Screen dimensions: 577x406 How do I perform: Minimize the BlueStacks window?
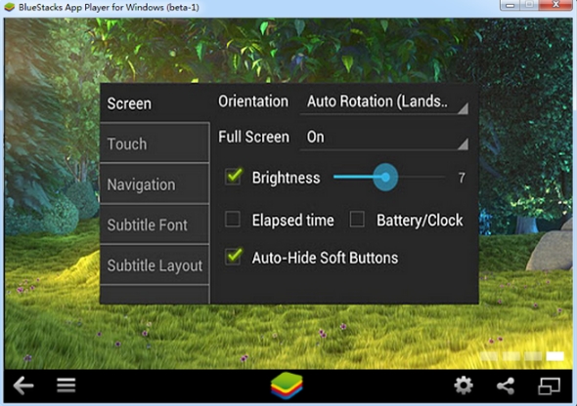coord(510,5)
